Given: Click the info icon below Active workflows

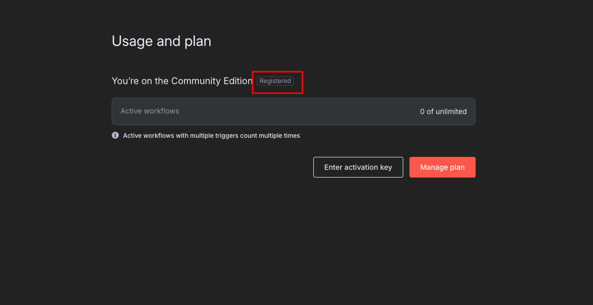Looking at the screenshot, I should [115, 135].
